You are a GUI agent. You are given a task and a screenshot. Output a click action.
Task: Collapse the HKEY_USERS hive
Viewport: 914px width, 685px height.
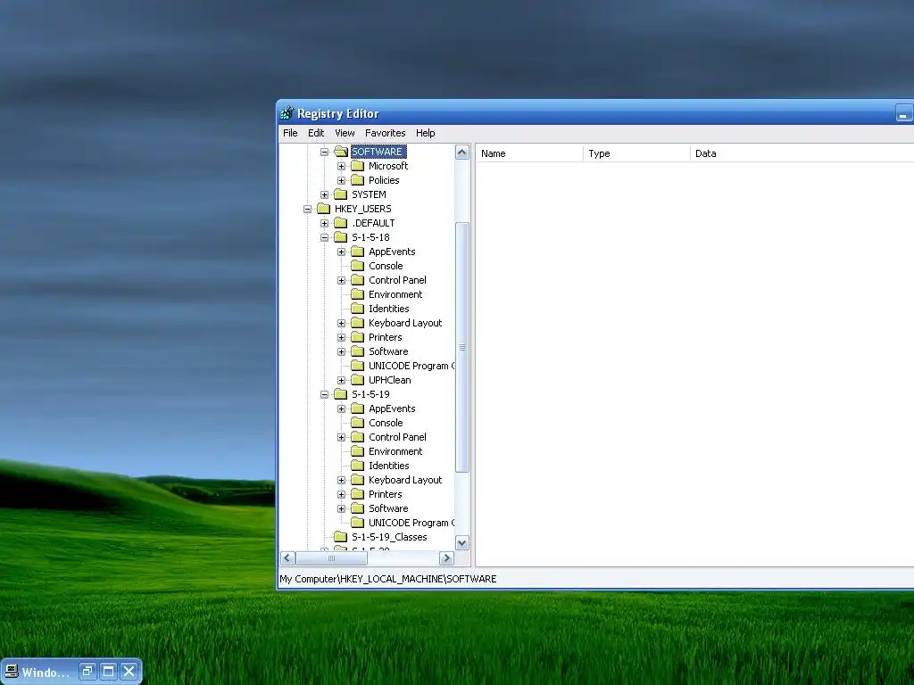click(308, 209)
